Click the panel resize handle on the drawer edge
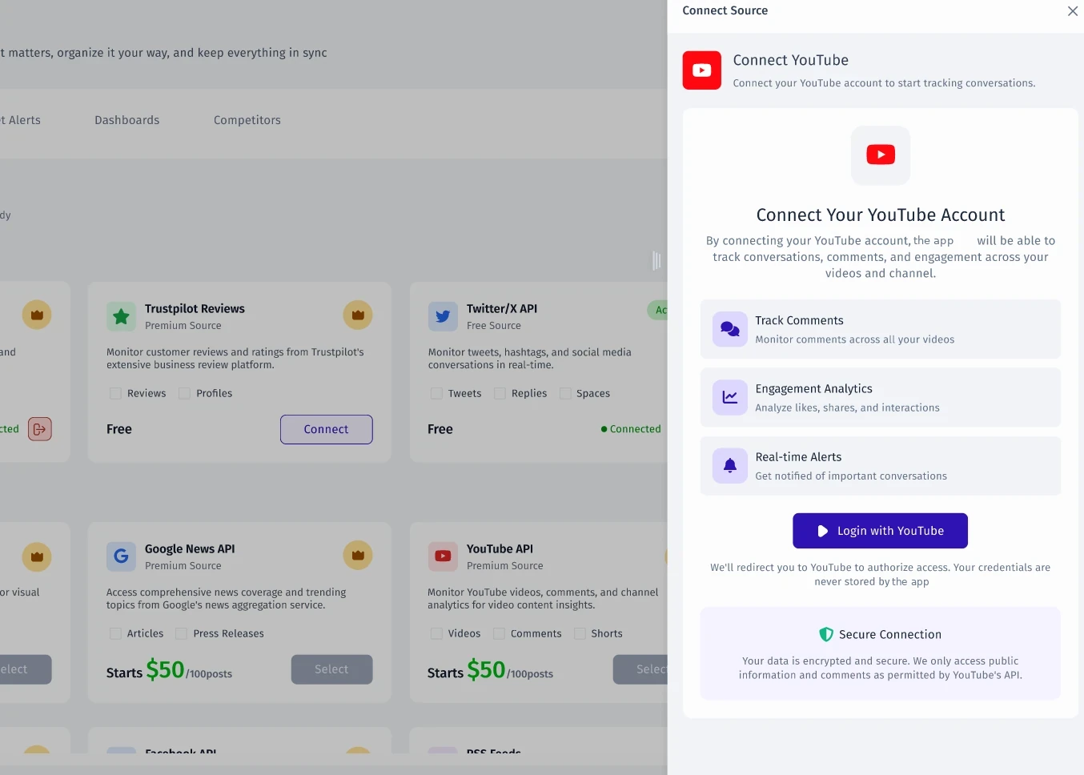The image size is (1084, 775). tap(656, 260)
